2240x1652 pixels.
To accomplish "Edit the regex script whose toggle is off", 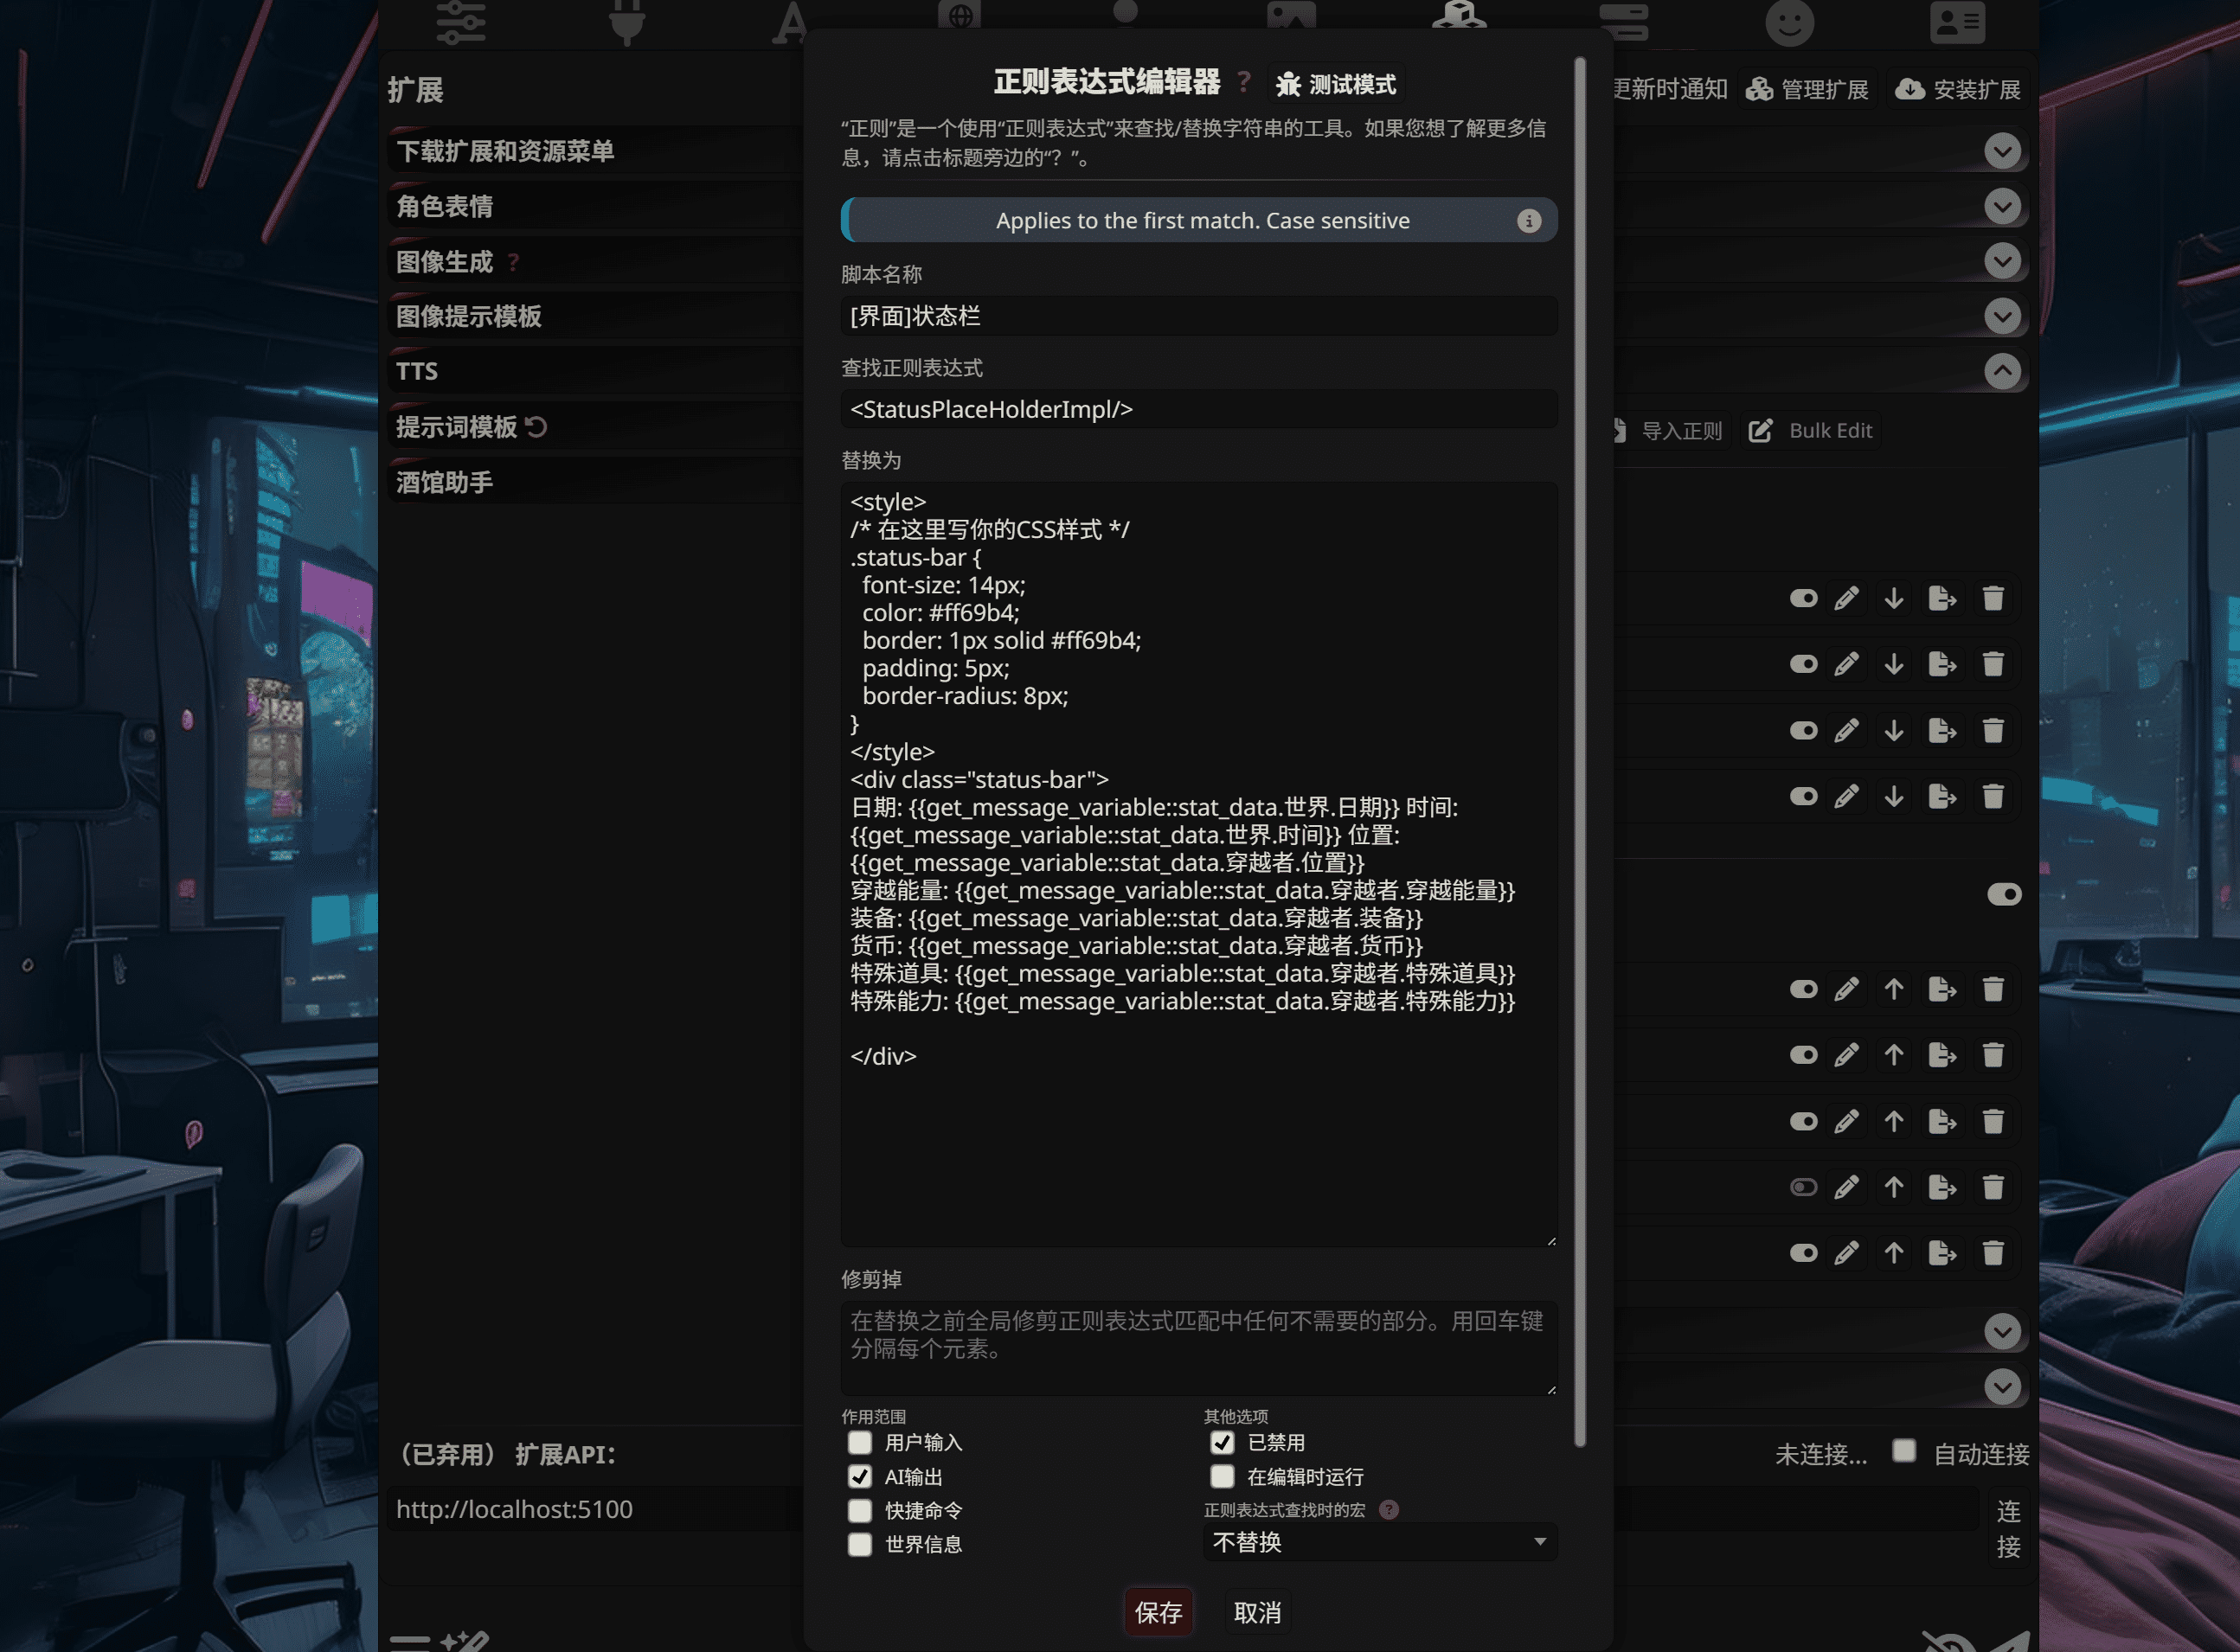I will coord(1845,1187).
